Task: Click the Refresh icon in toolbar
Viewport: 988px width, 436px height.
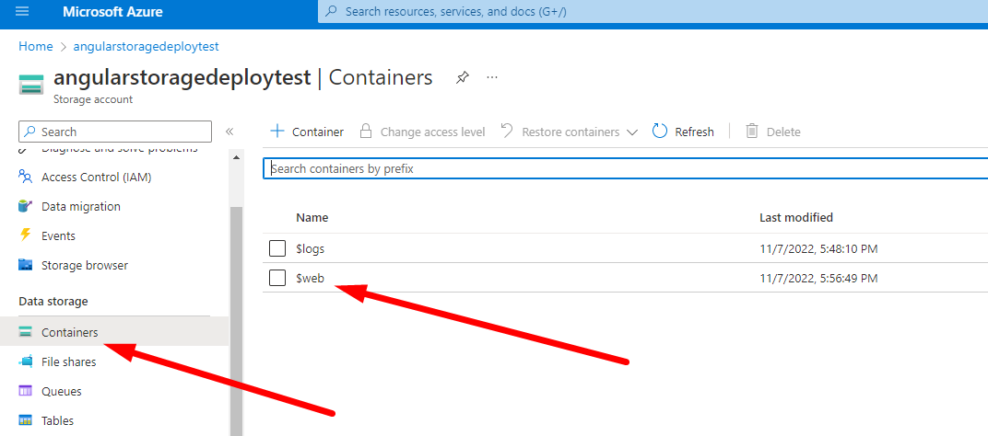Action: 660,132
